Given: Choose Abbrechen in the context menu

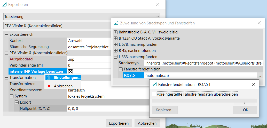Looking at the screenshot, I should coord(63,86).
